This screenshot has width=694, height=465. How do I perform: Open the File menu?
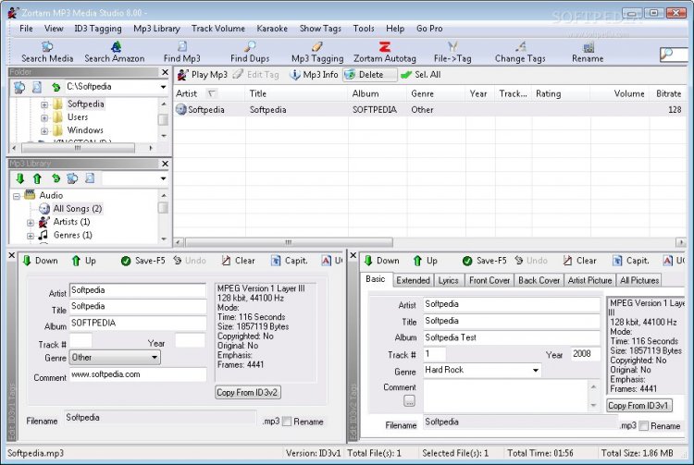tap(26, 29)
